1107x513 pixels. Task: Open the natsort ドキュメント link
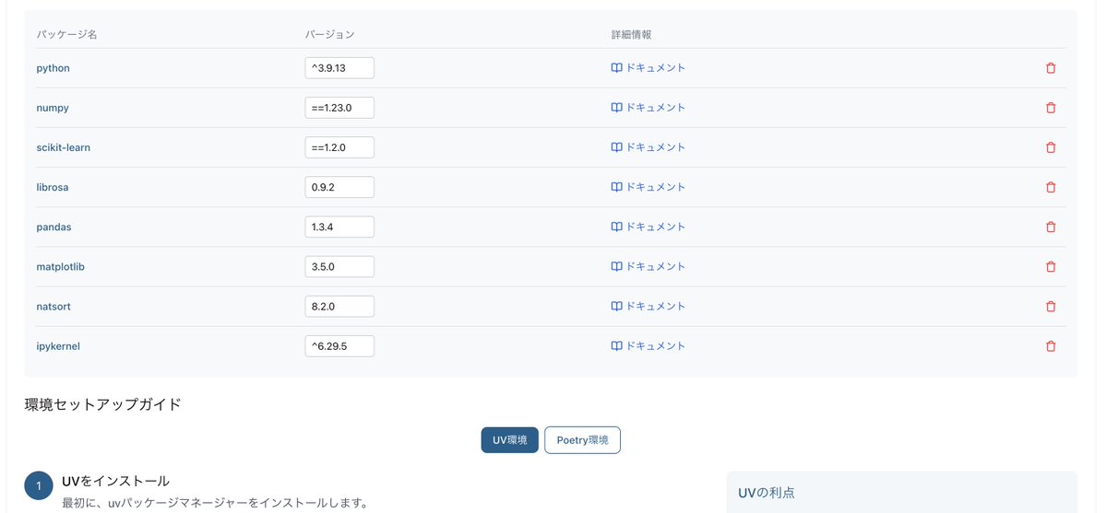[x=649, y=306]
